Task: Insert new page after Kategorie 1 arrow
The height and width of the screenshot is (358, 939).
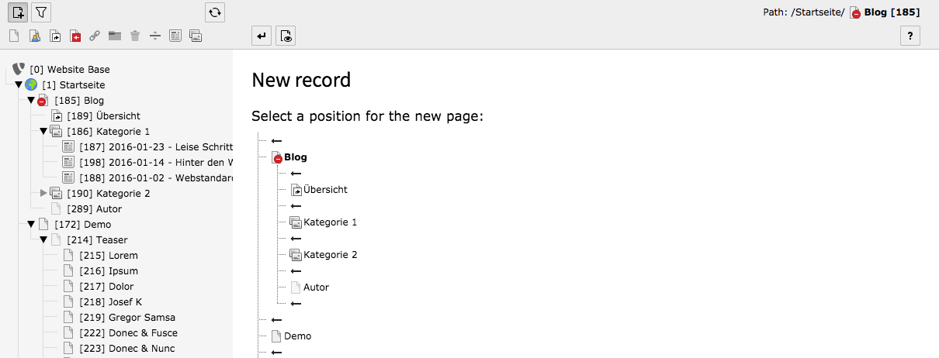Action: click(296, 239)
